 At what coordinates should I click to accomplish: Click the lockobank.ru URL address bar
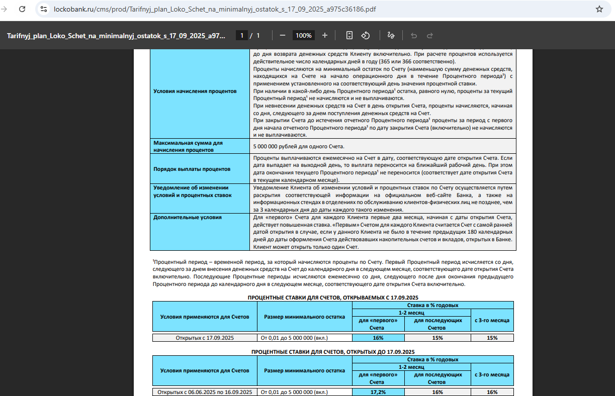[x=215, y=9]
